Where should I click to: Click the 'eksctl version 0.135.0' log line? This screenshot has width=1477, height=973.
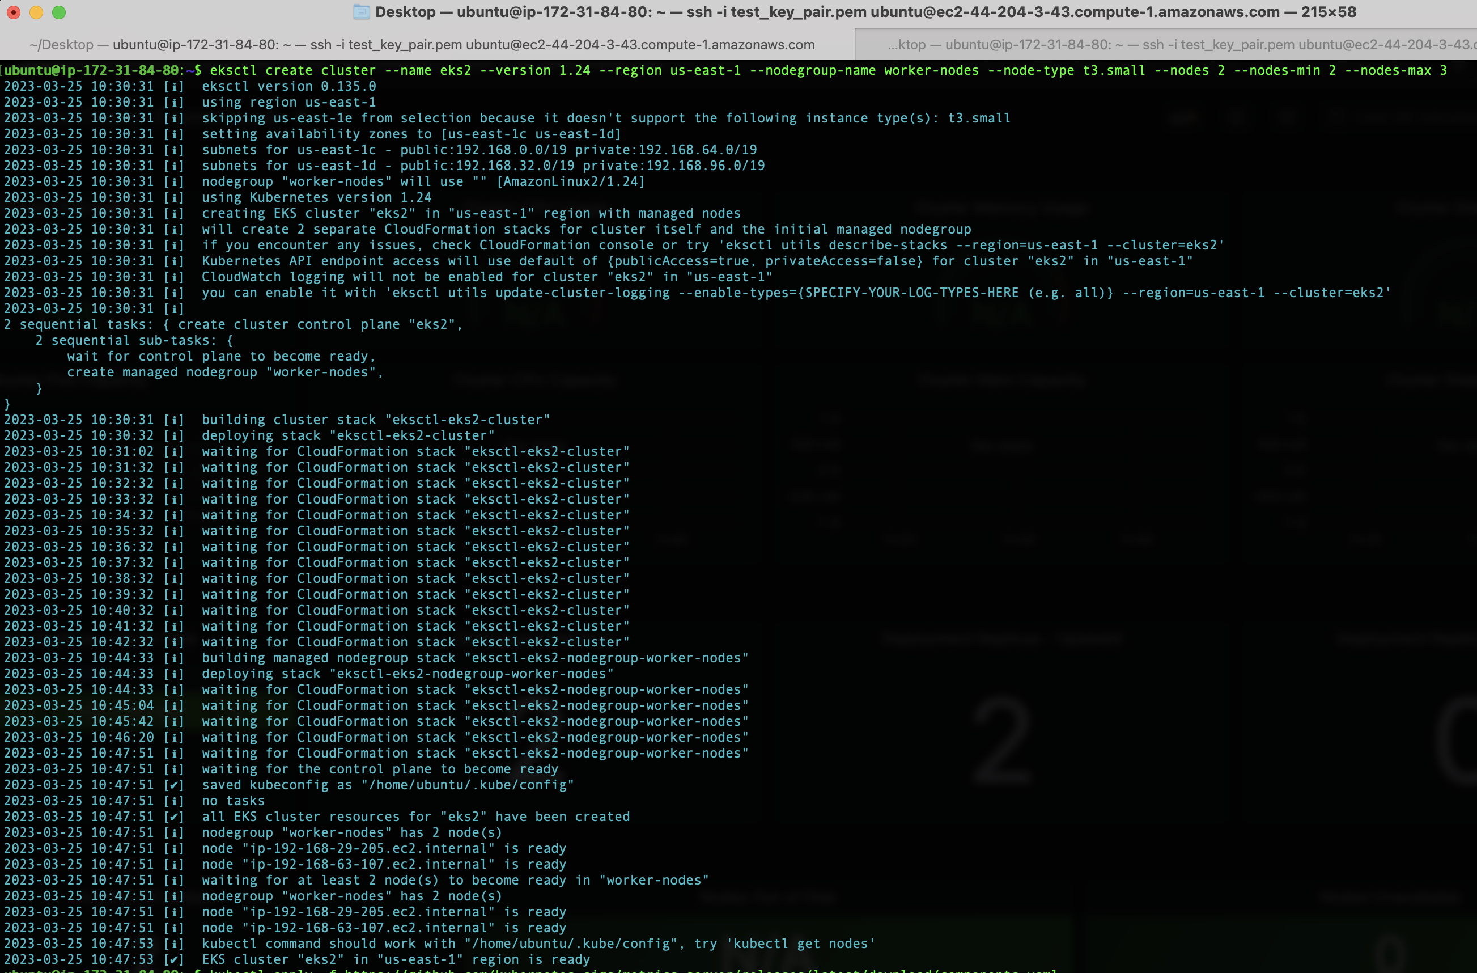point(288,86)
